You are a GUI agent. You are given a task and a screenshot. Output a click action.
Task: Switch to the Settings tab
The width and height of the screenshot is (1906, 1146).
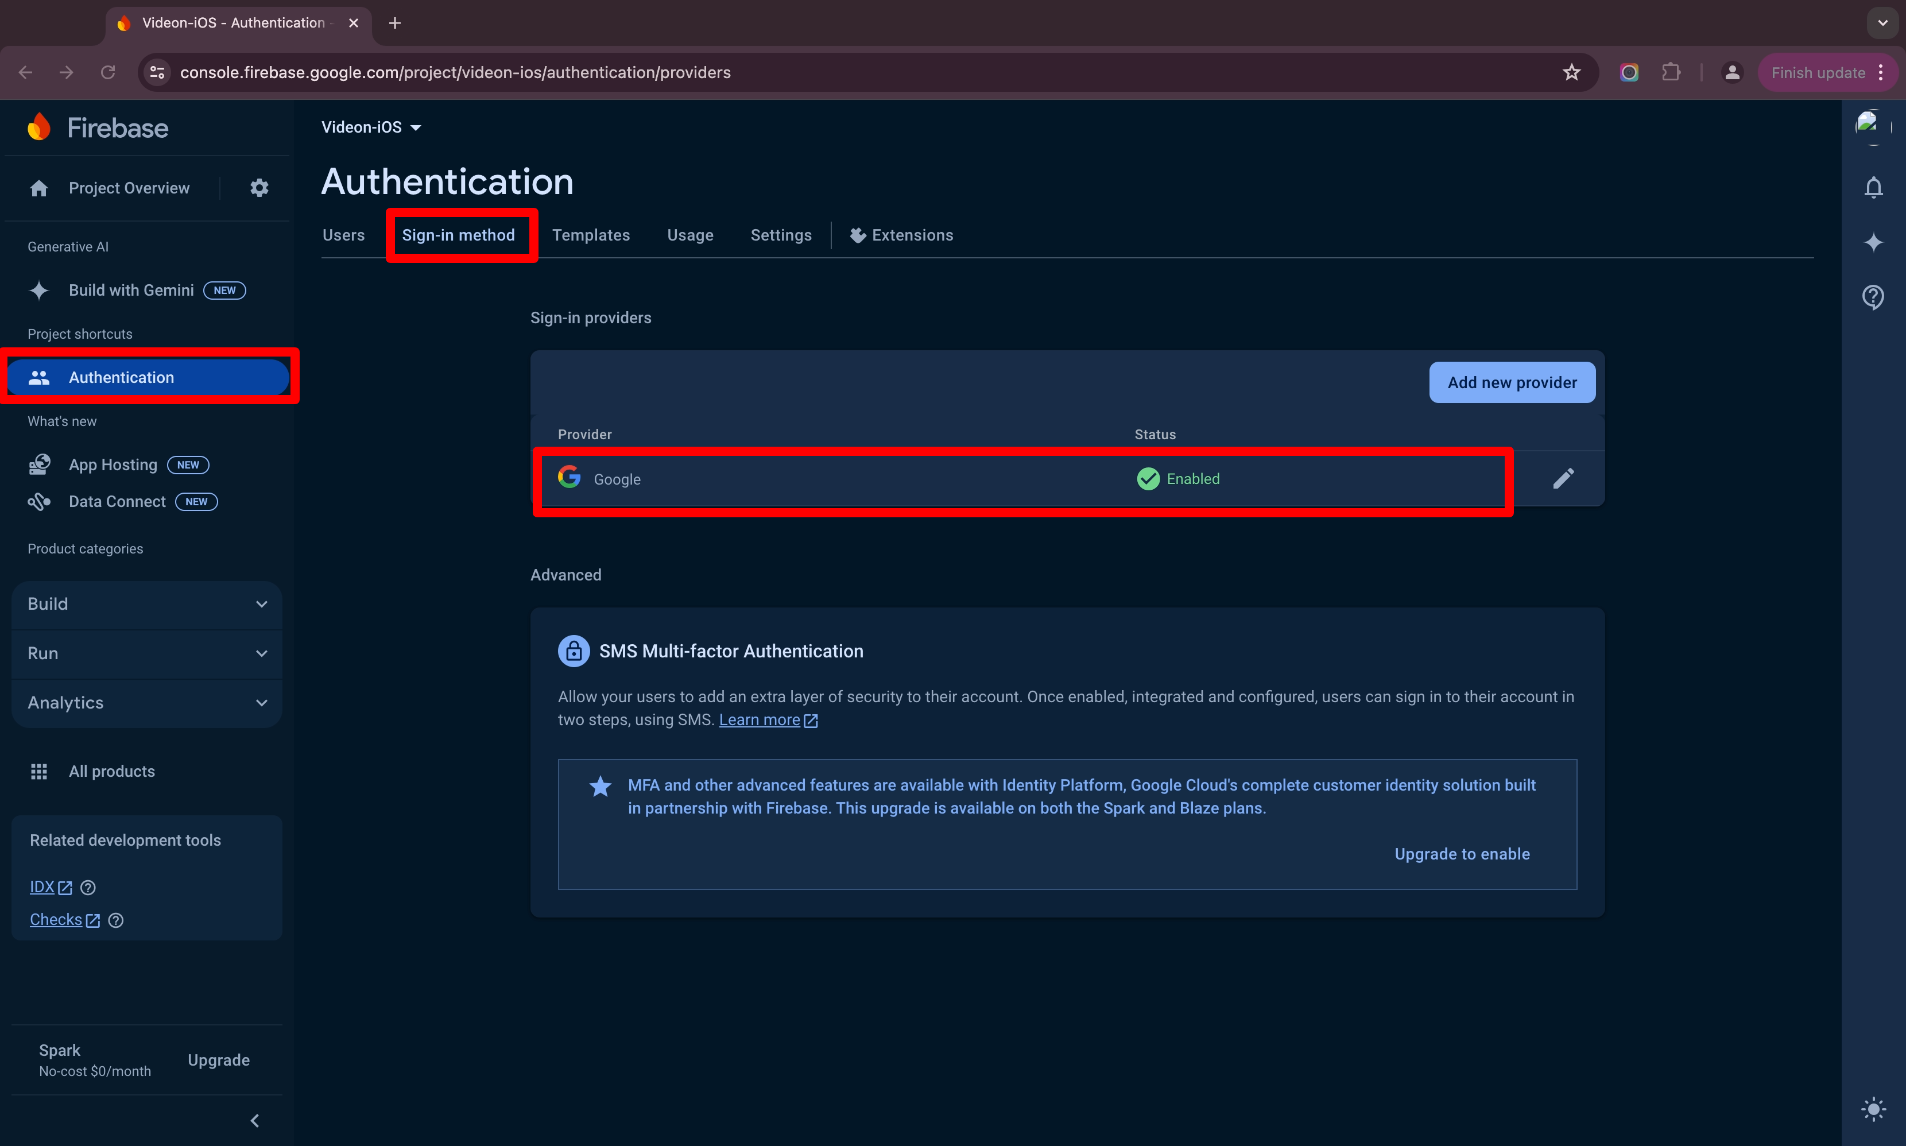780,235
